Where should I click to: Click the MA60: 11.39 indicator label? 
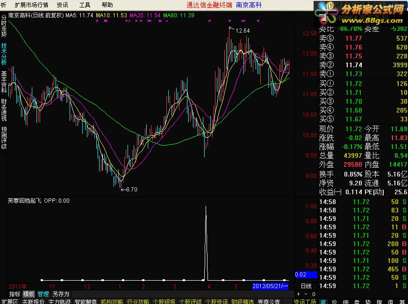179,15
